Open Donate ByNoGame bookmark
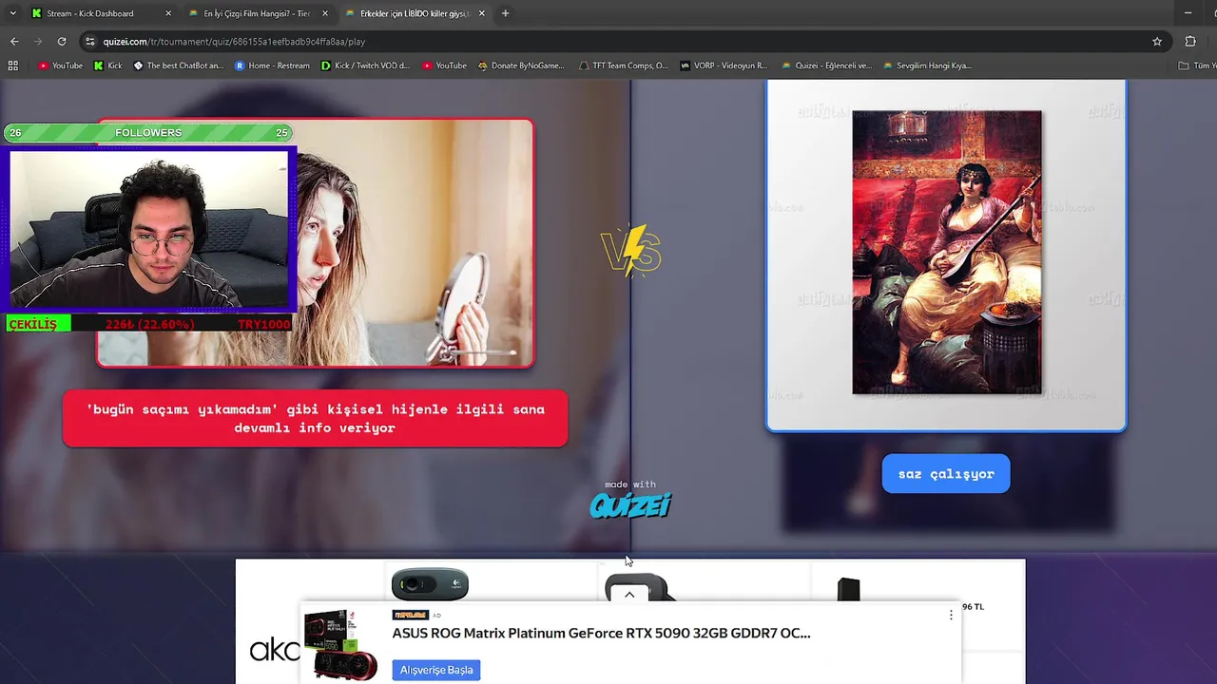This screenshot has width=1217, height=684. [521, 66]
